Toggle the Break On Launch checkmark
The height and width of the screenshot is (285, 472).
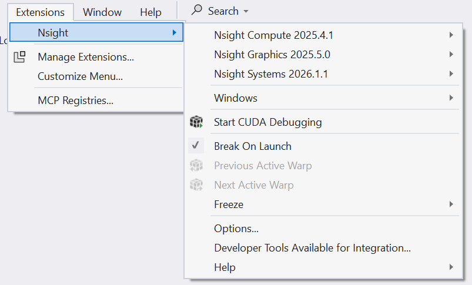pos(196,146)
